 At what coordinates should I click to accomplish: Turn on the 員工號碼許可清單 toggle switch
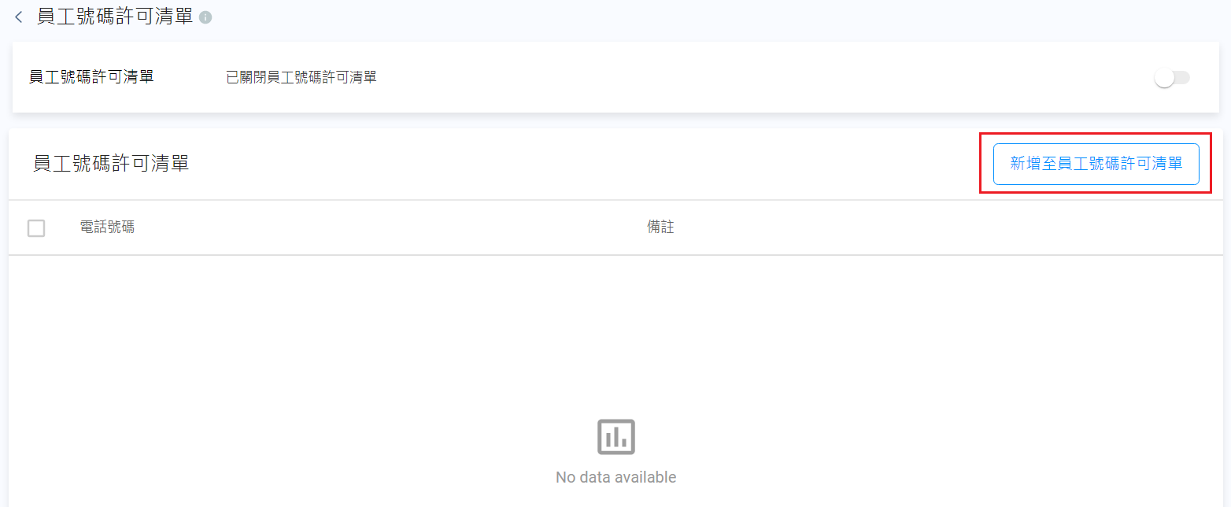pos(1171,78)
